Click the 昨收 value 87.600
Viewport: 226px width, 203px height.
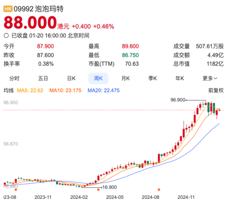(x=46, y=55)
